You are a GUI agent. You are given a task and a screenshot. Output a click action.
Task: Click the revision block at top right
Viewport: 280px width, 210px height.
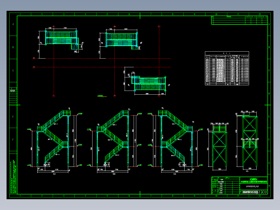coord(240,20)
